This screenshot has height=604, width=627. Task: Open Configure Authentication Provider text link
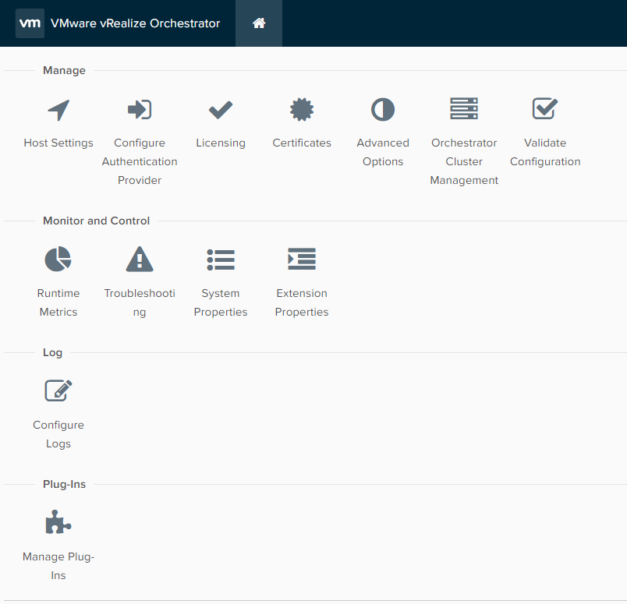140,161
